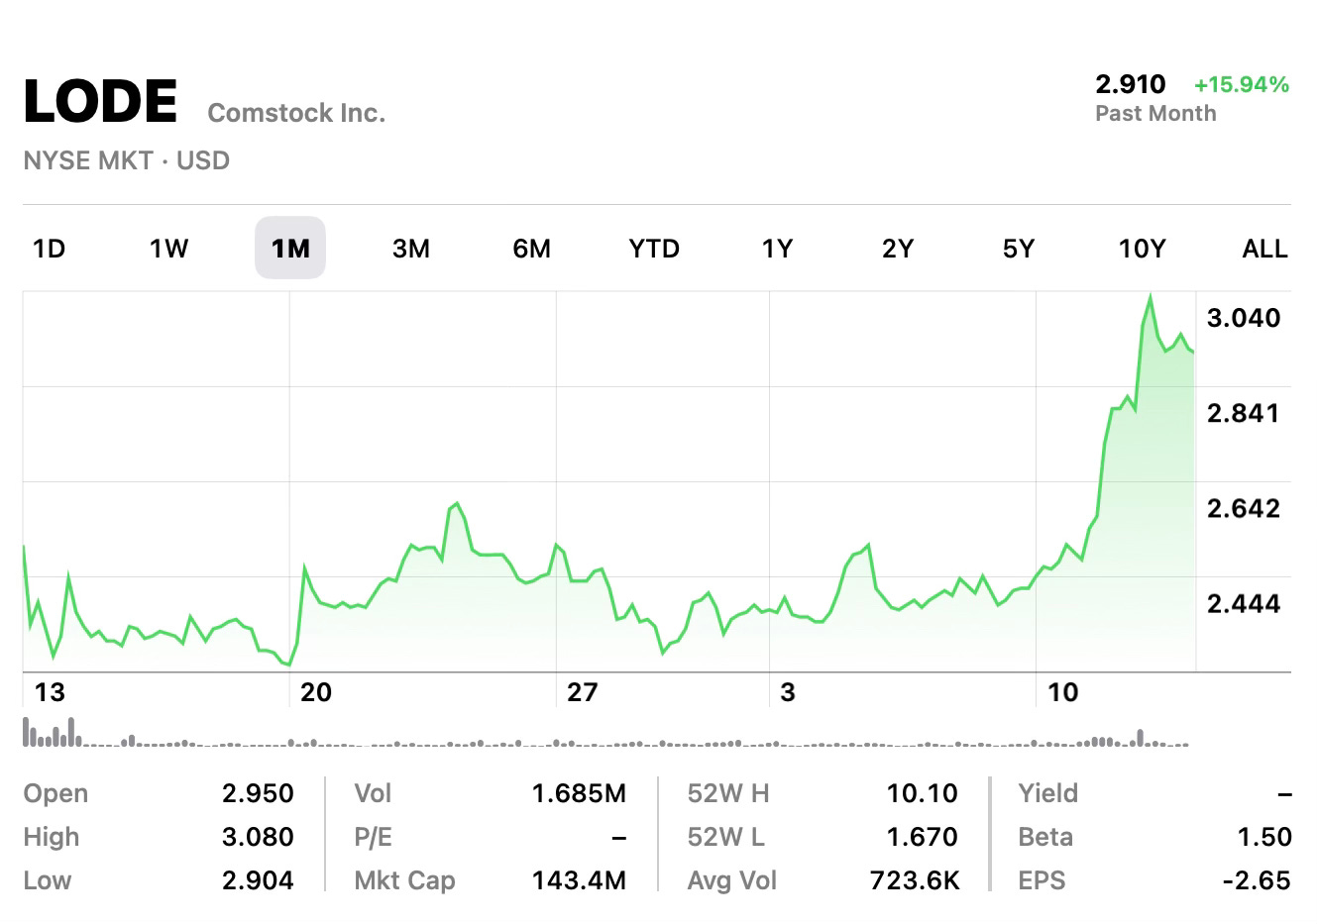The width and height of the screenshot is (1317, 924).
Task: Show ALL time price history
Action: click(1265, 248)
